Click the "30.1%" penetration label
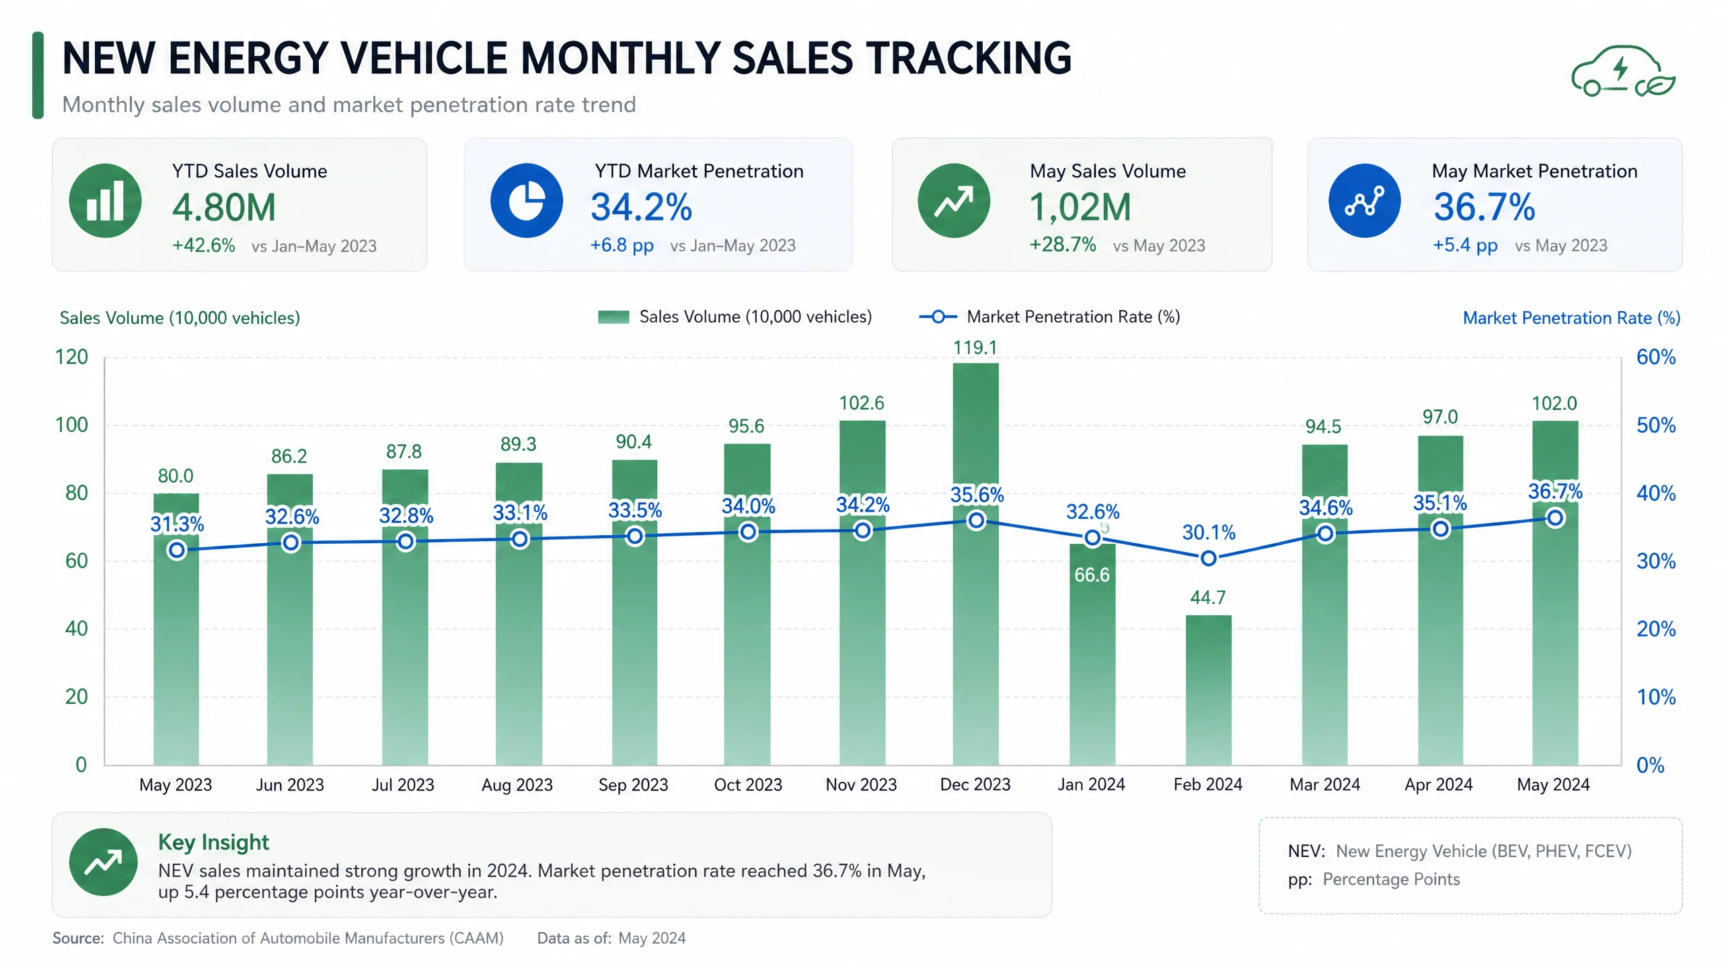This screenshot has width=1722, height=968. [x=1209, y=532]
